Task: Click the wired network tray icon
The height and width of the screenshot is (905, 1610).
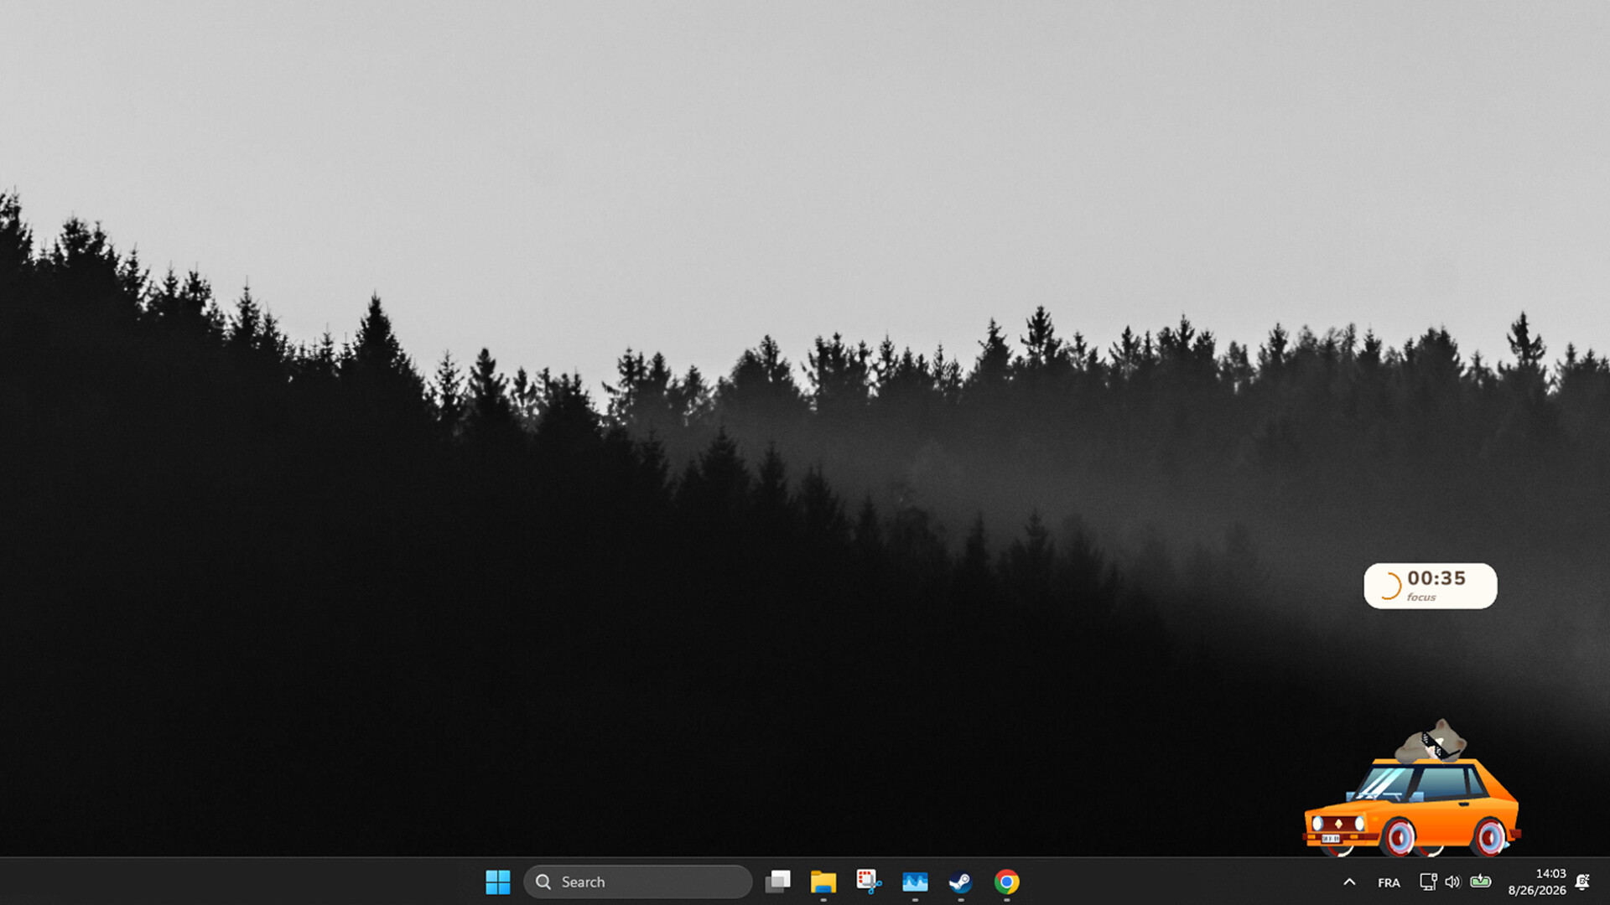Action: pos(1428,882)
